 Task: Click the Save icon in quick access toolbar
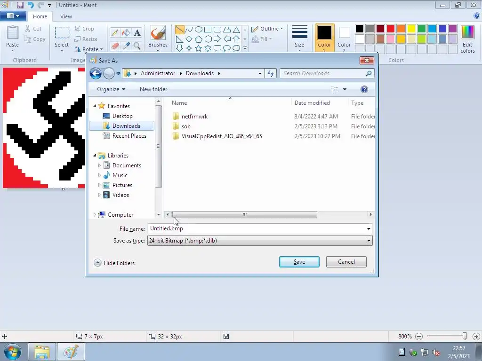pyautogui.click(x=20, y=5)
